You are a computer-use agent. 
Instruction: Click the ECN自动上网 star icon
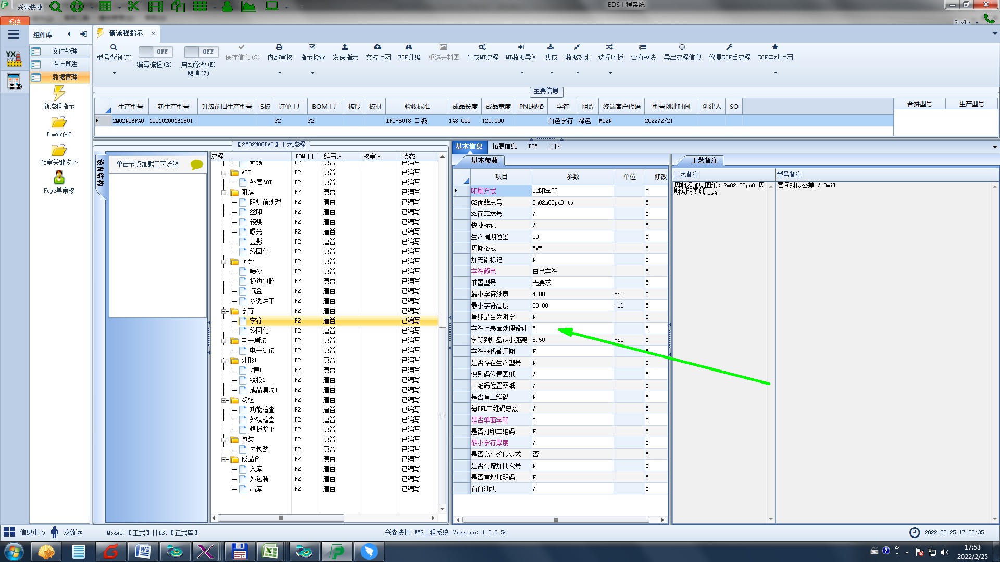point(775,47)
